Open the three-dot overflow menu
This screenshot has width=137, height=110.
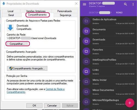coord(133,4)
